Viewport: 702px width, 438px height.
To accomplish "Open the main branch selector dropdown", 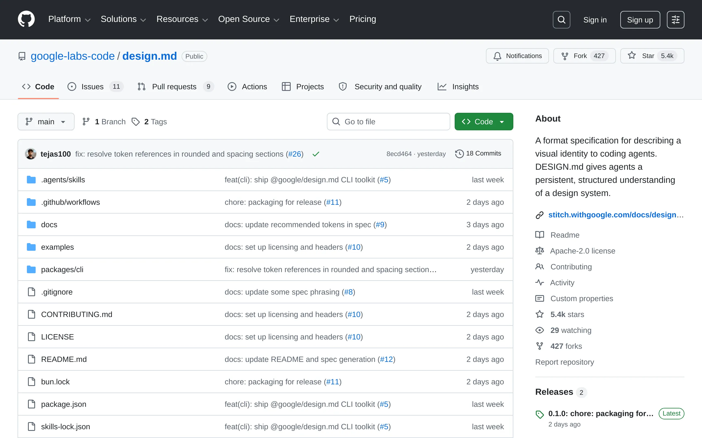I will [46, 121].
